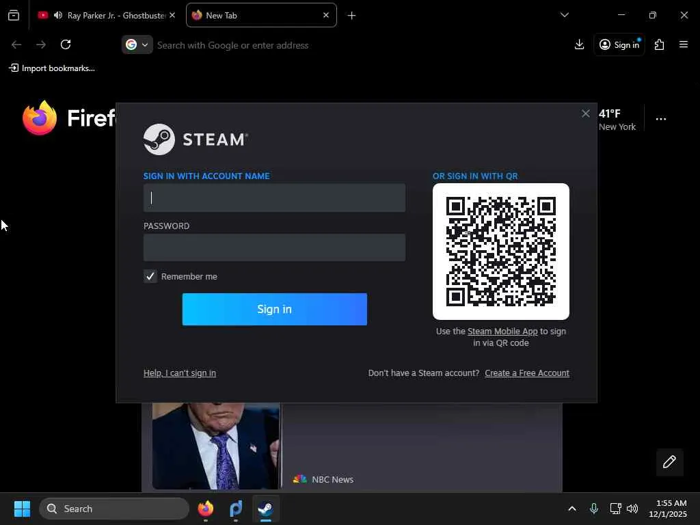Screen dimensions: 700x525
Task: Click the pencil customize new tab icon
Action: [x=669, y=461]
